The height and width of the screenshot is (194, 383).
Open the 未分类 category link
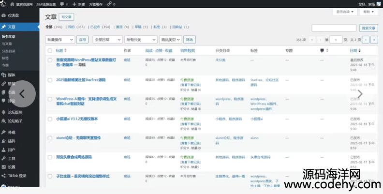[221, 60]
